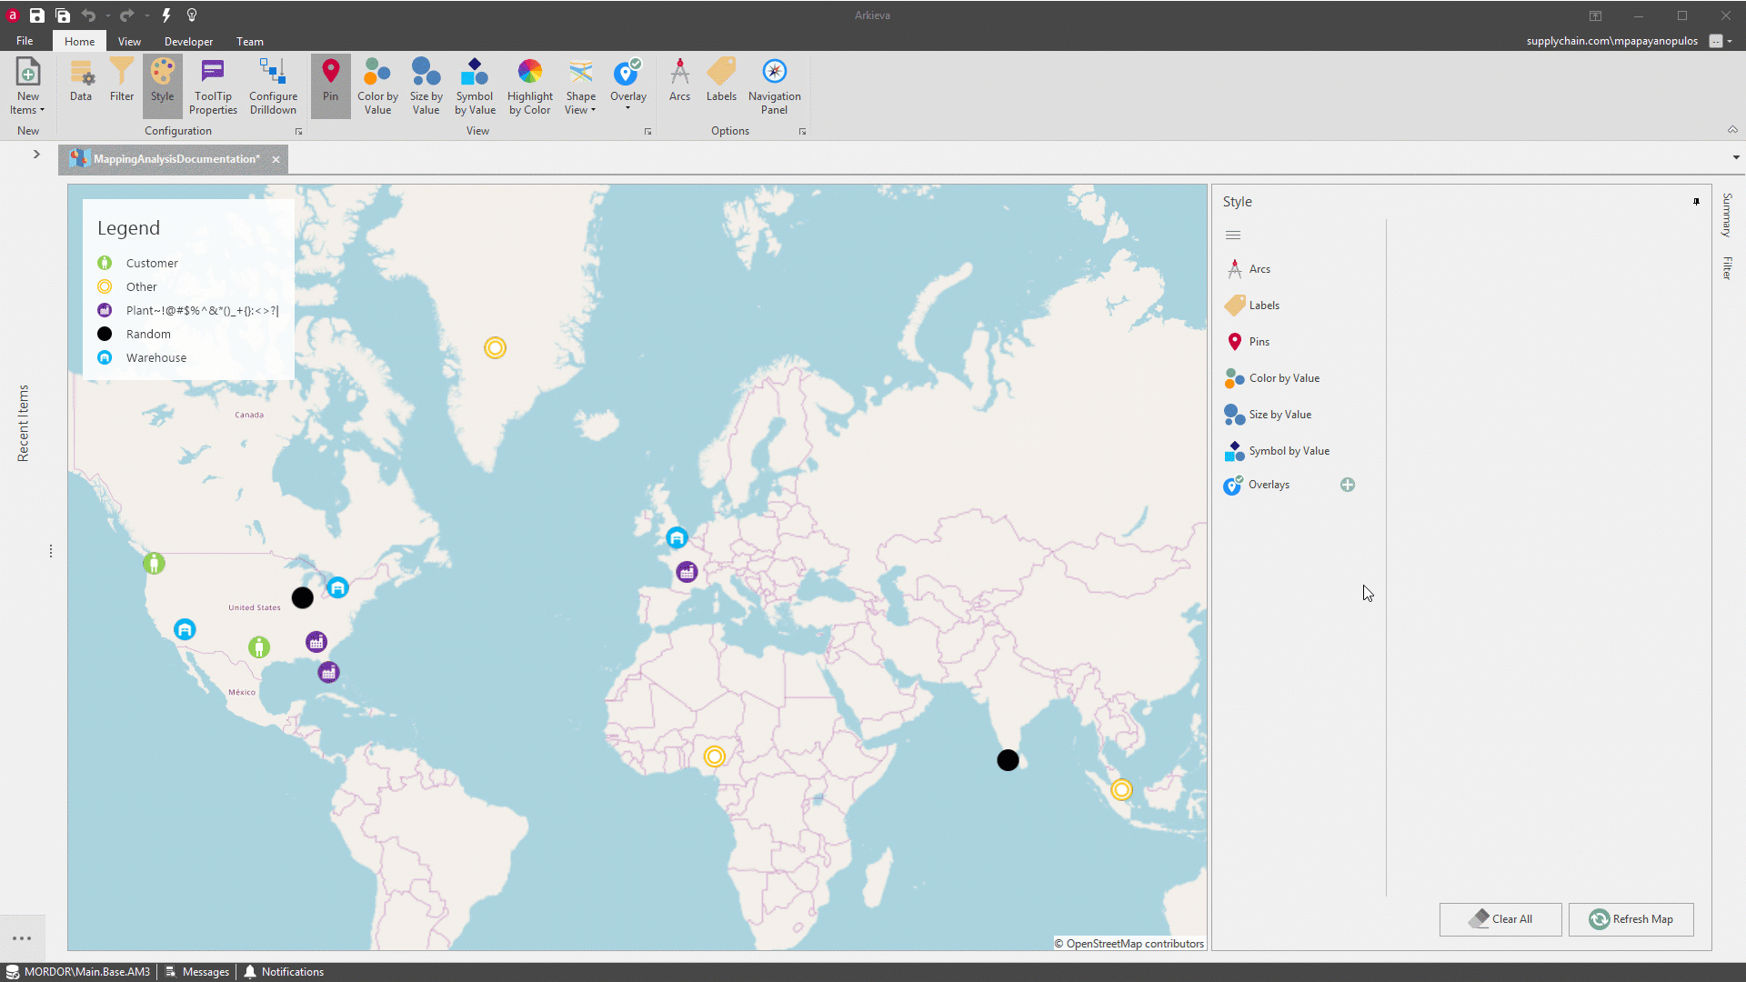Screen dimensions: 1746x982
Task: Click the Redo arrow in title bar
Action: (127, 15)
